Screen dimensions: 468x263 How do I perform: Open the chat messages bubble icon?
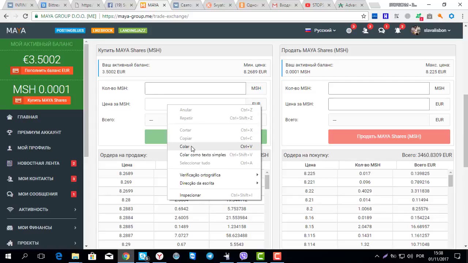pyautogui.click(x=382, y=31)
